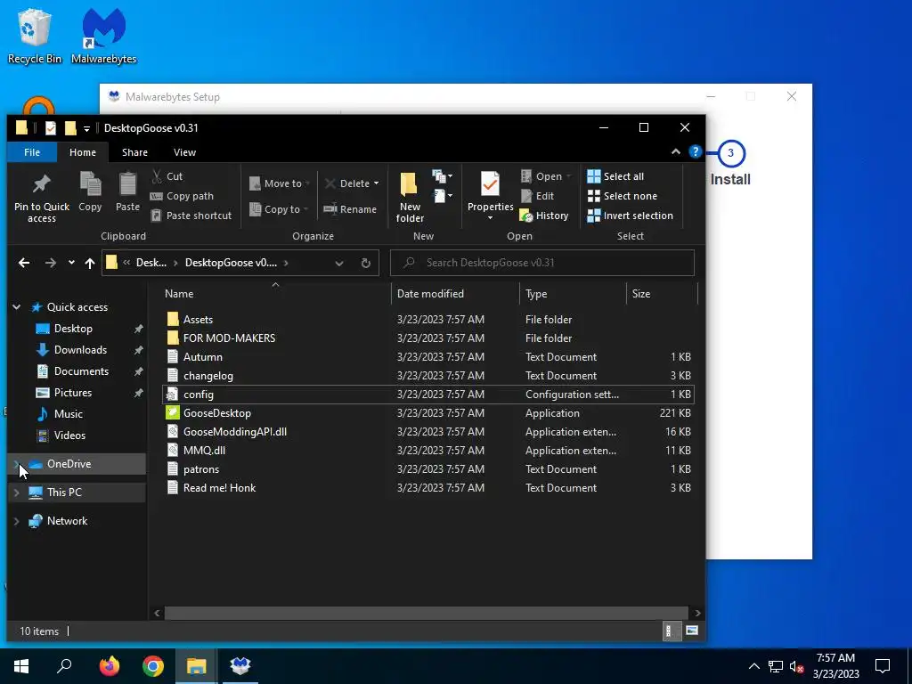Open Firefox from the taskbar
This screenshot has height=684, width=912.
click(x=110, y=666)
